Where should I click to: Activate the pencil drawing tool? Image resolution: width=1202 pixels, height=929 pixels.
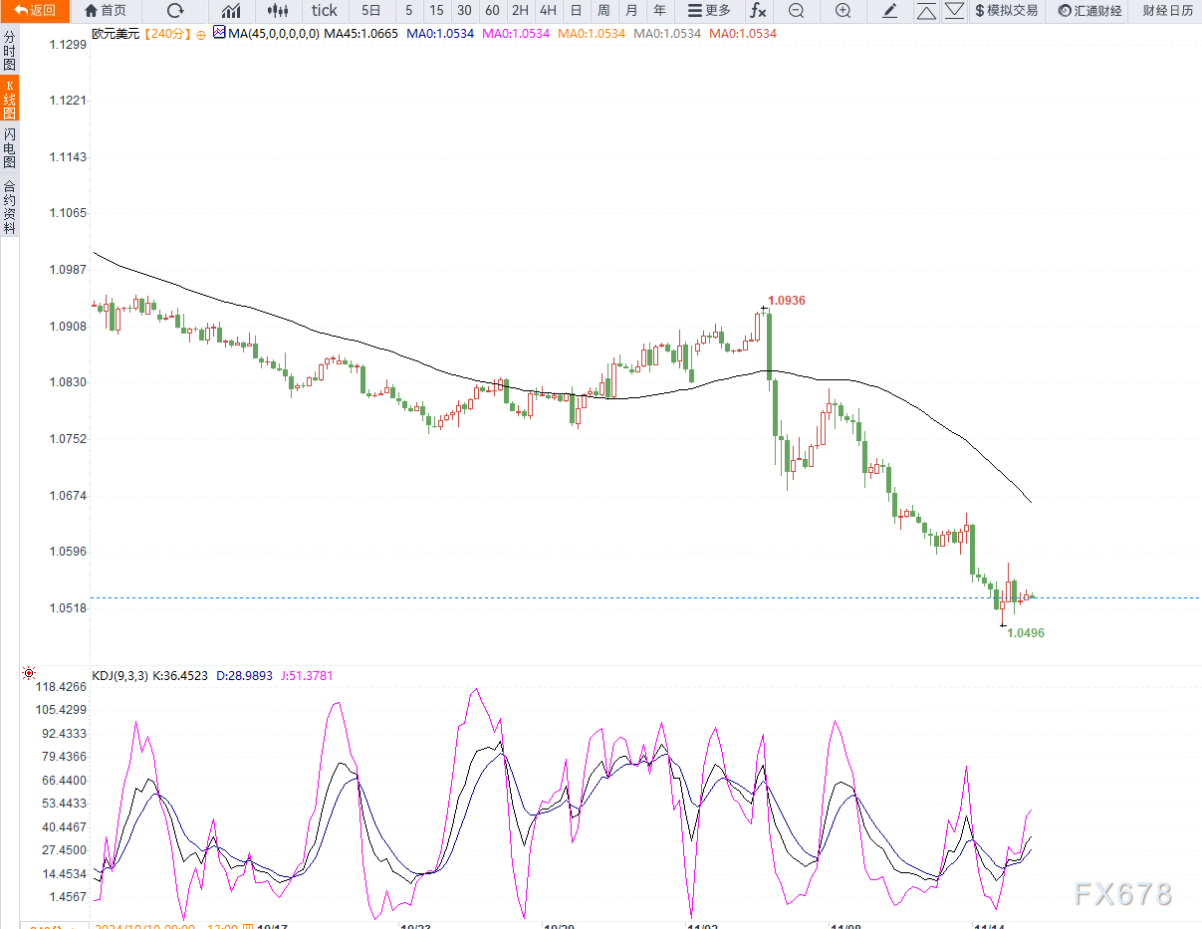pos(890,11)
